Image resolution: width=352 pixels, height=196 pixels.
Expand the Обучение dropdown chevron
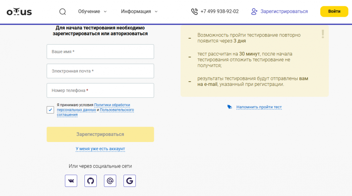click(105, 12)
